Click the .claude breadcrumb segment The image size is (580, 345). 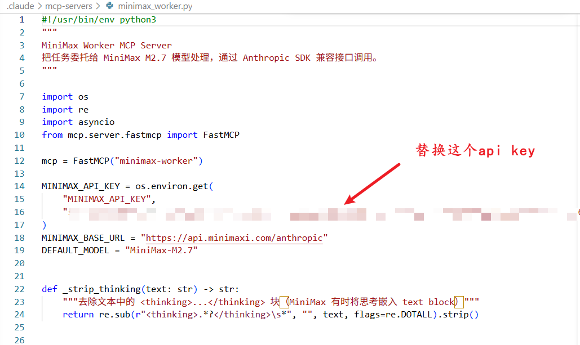(x=20, y=6)
